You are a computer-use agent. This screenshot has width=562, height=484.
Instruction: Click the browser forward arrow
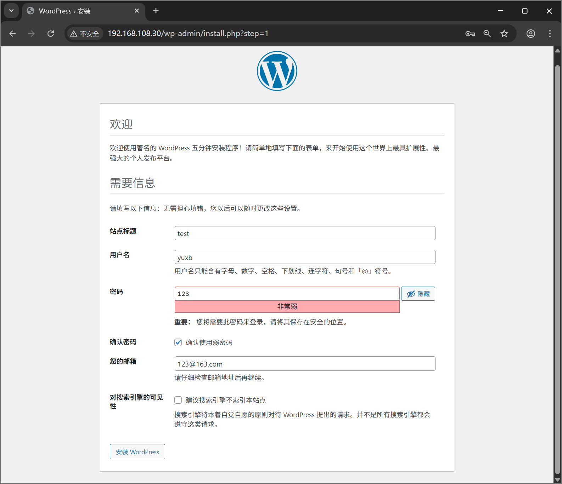pos(32,34)
